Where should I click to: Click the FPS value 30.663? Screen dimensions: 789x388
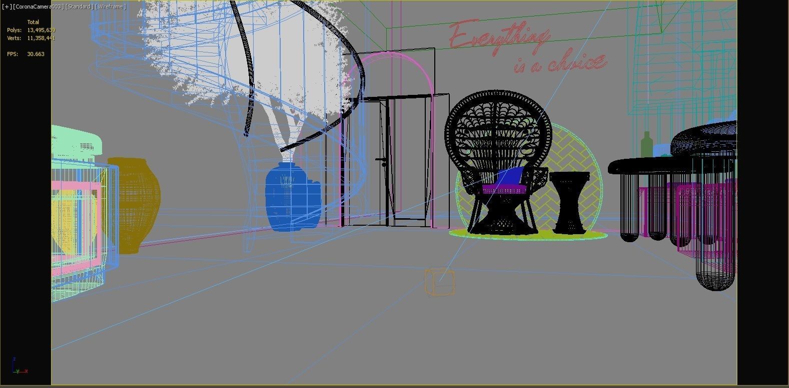pos(36,54)
